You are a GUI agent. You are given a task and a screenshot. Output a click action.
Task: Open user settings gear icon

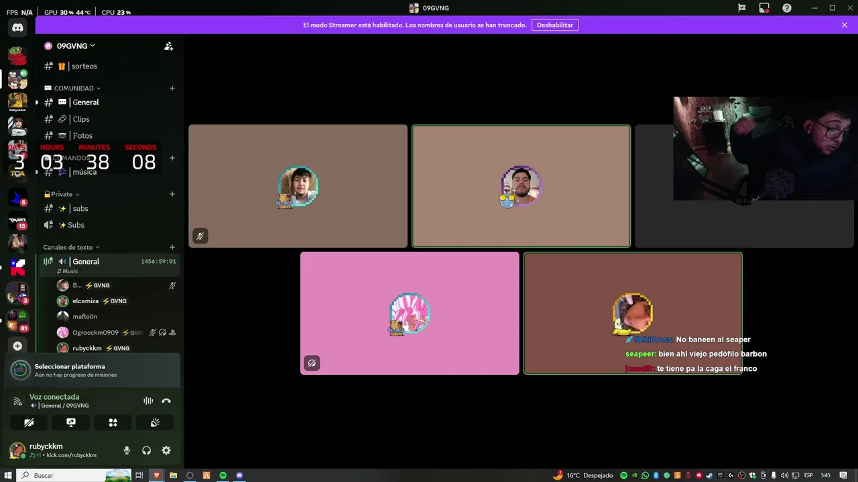click(166, 451)
